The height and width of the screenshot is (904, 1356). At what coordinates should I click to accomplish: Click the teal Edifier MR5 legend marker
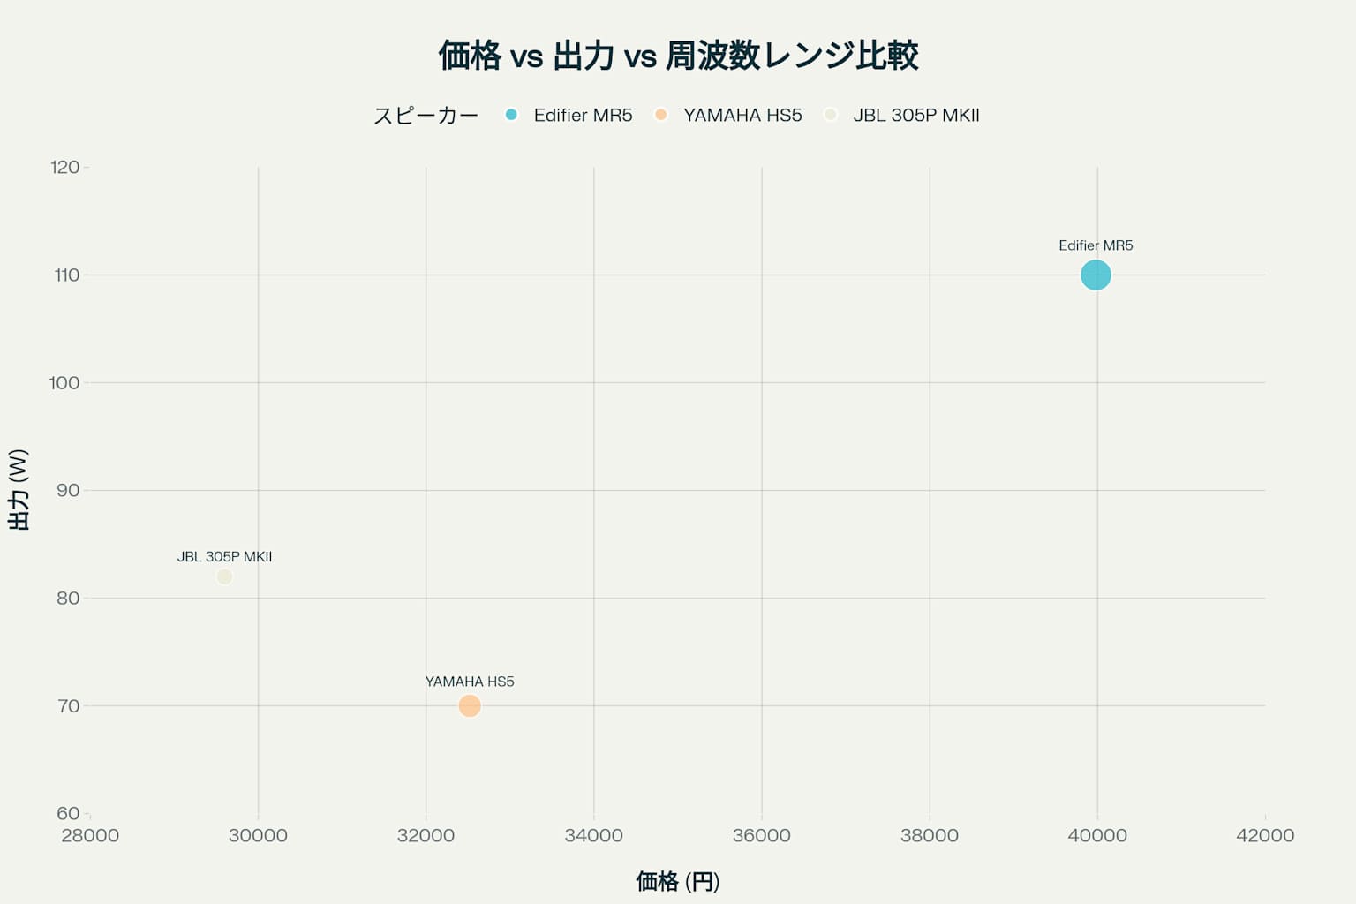coord(511,115)
